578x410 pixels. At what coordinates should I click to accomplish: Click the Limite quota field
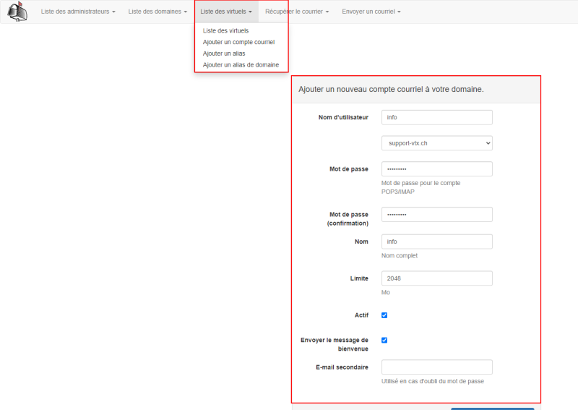(x=437, y=278)
